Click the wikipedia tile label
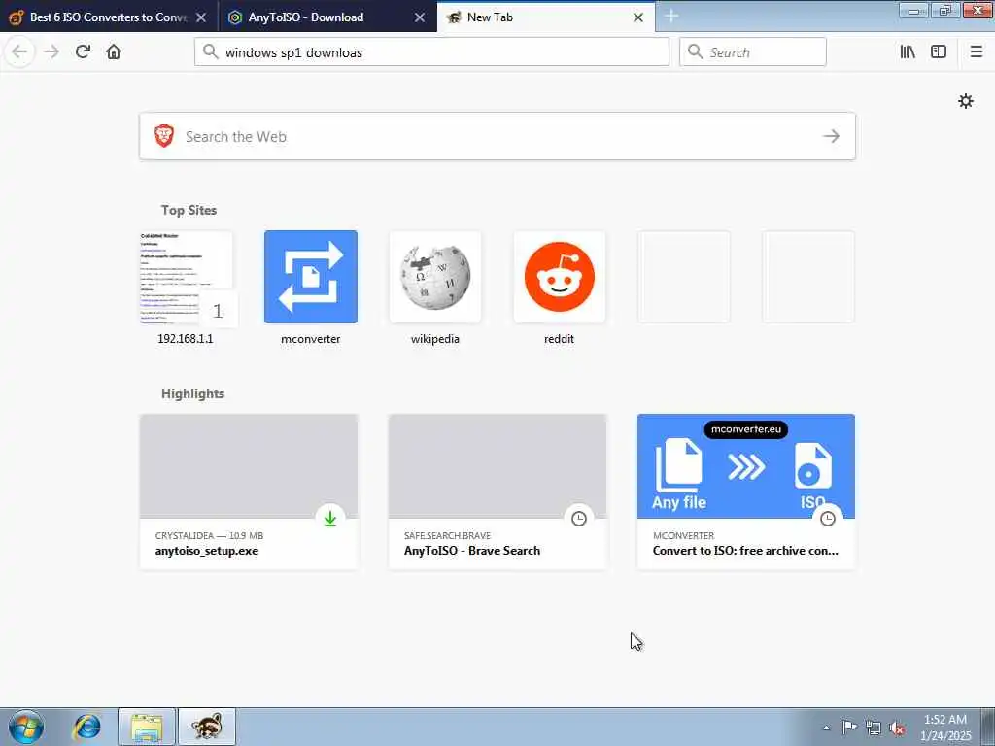995x746 pixels. [x=435, y=339]
